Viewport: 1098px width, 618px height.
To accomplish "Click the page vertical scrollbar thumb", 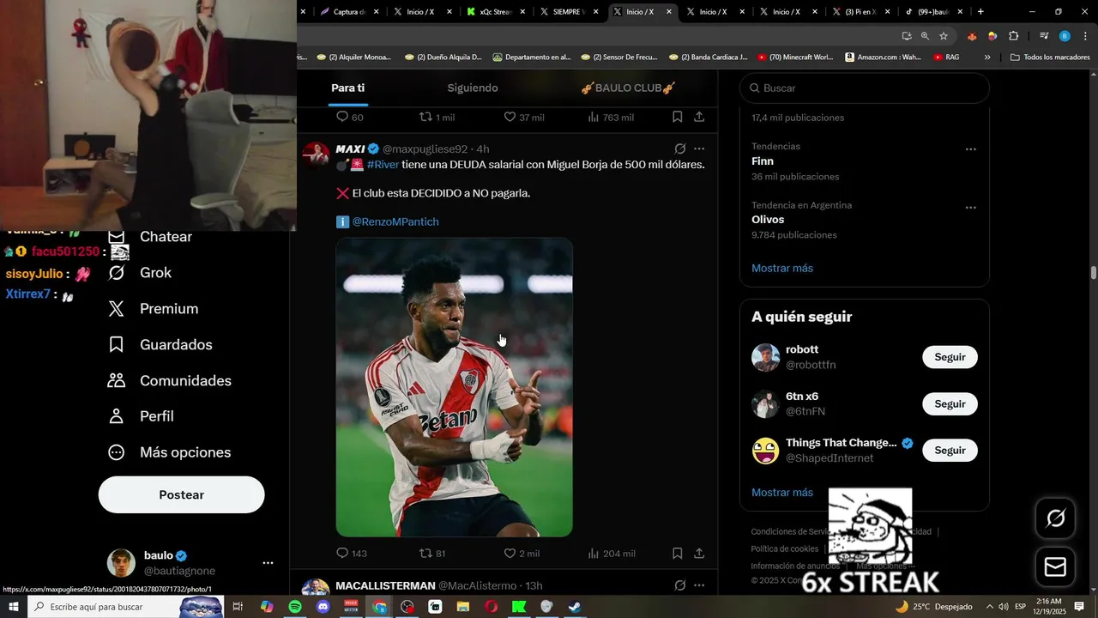I will [1093, 273].
